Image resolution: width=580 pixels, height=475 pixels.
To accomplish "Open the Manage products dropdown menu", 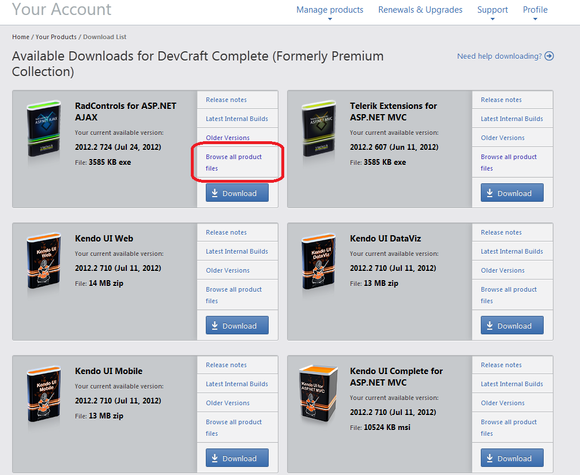I will (330, 10).
